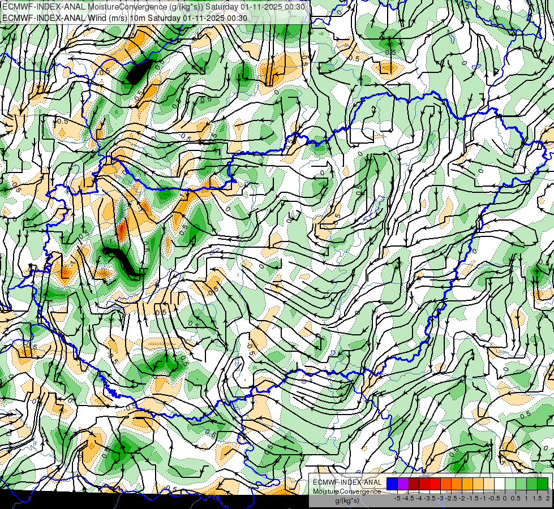This screenshot has width=554, height=509.
Task: Click the blue swatch in the legend
Action: click(x=392, y=484)
